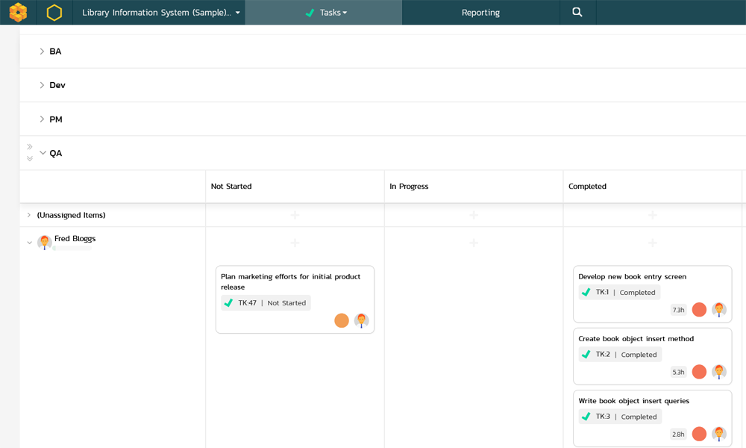The height and width of the screenshot is (448, 746).
Task: Switch to the Reporting tab
Action: 480,12
